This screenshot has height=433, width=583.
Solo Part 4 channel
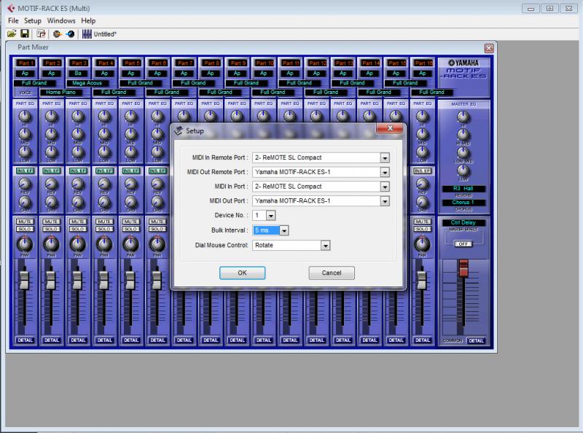[x=104, y=229]
